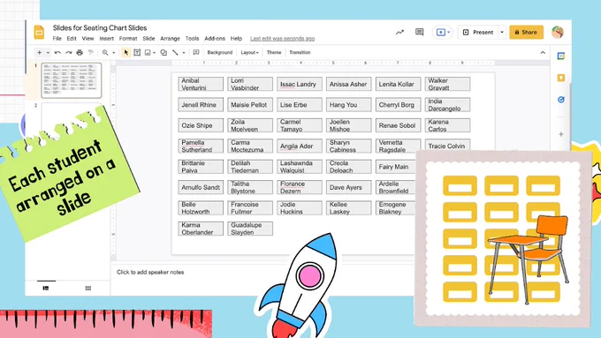Open the Edit menu
Viewport: 601px width, 338px height.
[72, 39]
